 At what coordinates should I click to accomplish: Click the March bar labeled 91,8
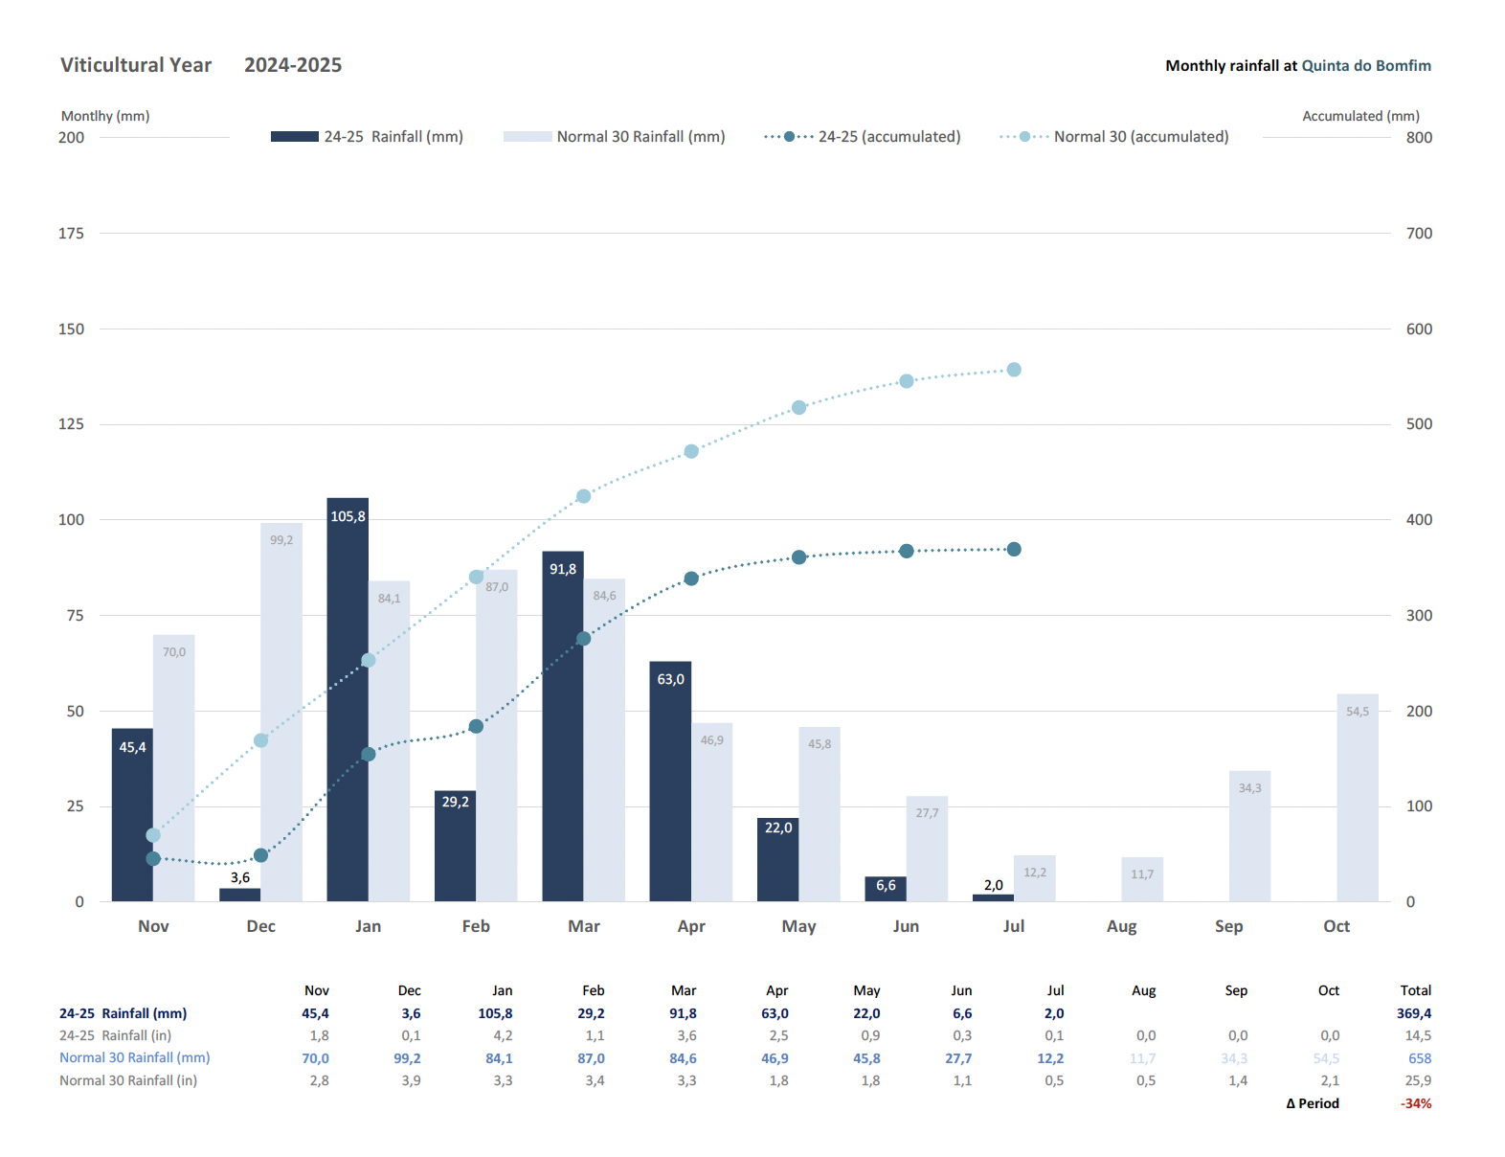point(563,726)
